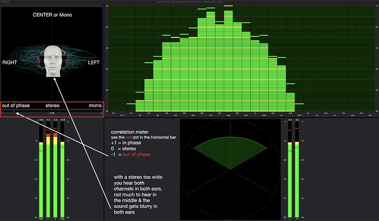Click the window title bar at the top
379x221 pixels.
click(189, 2)
